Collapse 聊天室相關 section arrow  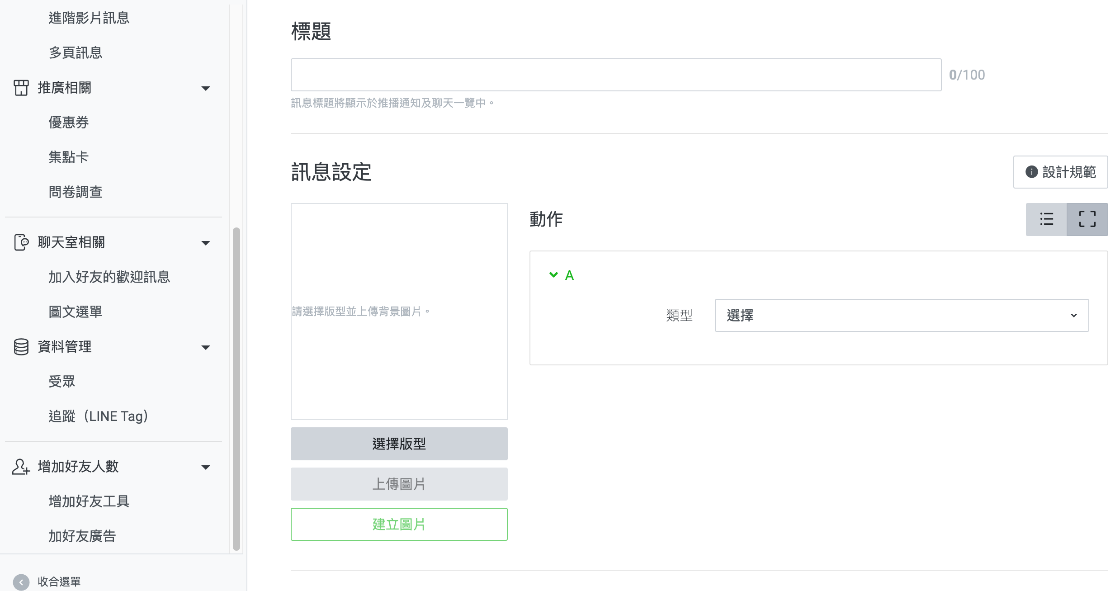pos(206,243)
